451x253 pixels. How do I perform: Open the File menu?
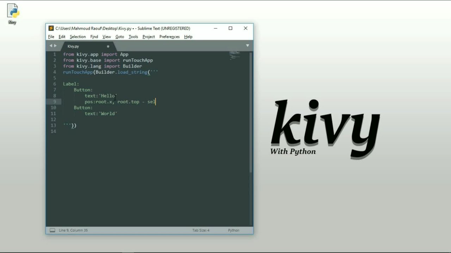(x=51, y=37)
